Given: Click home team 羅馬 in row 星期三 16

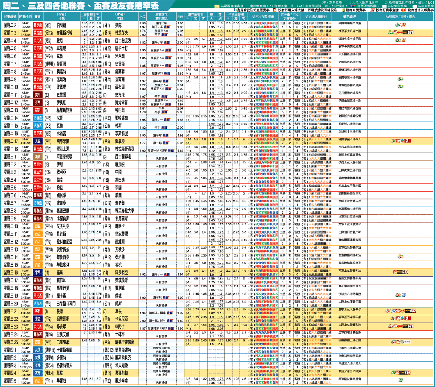Looking at the screenshot, I should tap(60, 273).
